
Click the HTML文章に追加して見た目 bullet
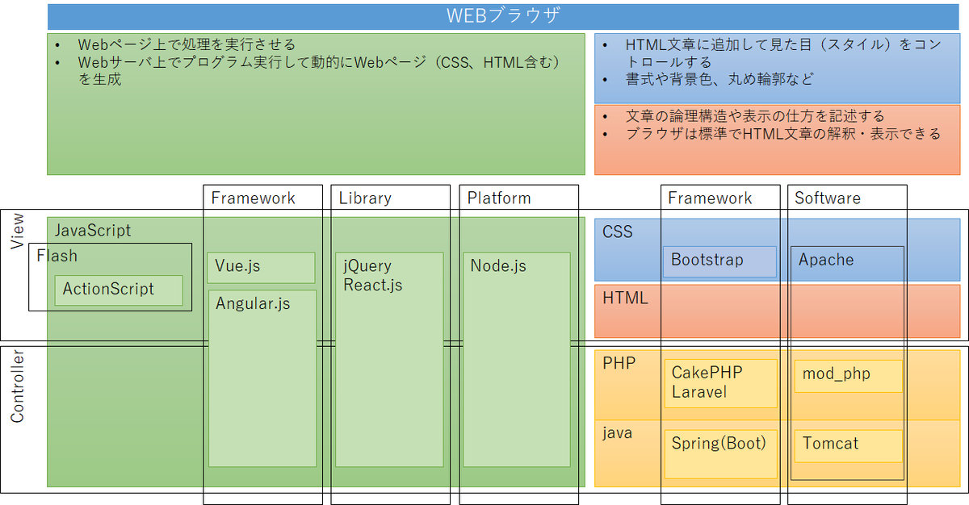point(783,52)
